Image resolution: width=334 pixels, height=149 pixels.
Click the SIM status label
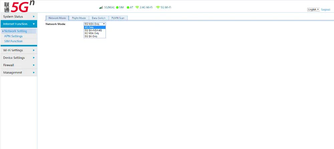[x=122, y=7]
